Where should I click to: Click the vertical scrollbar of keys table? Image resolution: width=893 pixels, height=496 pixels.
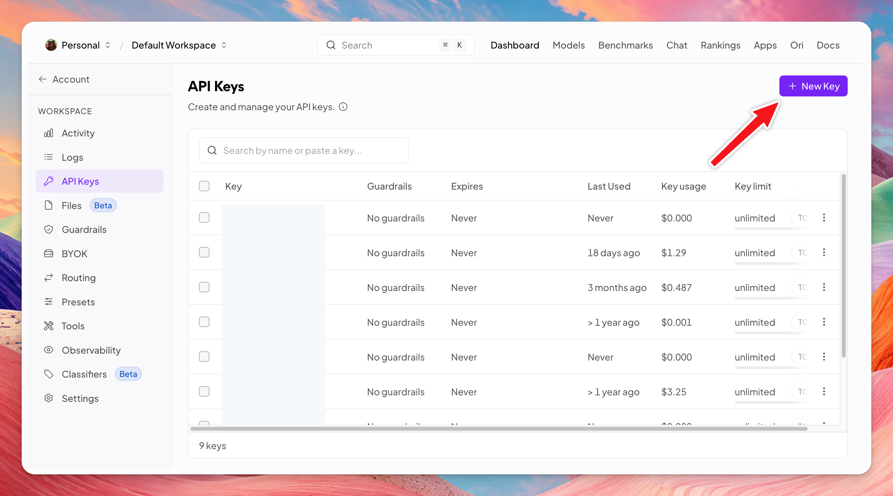pos(843,266)
